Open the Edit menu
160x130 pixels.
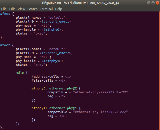coord(12,9)
